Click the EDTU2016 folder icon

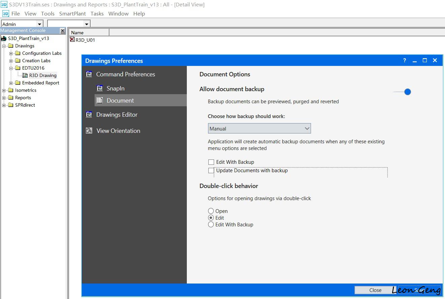(18, 68)
